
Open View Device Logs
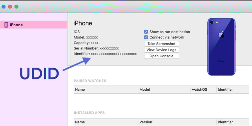(161, 50)
